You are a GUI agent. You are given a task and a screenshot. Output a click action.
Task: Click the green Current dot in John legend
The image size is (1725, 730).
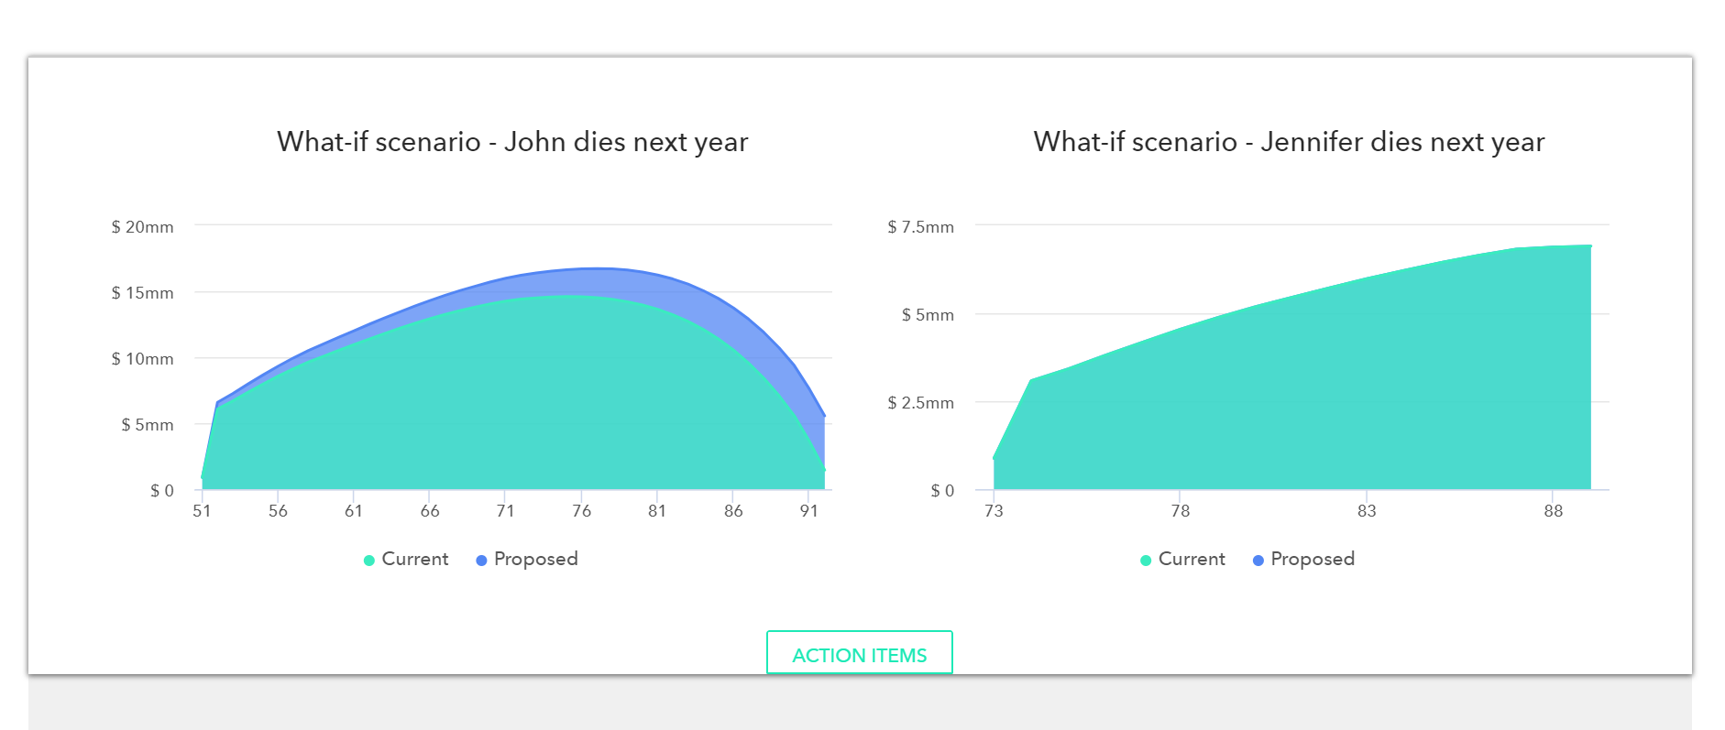(369, 561)
